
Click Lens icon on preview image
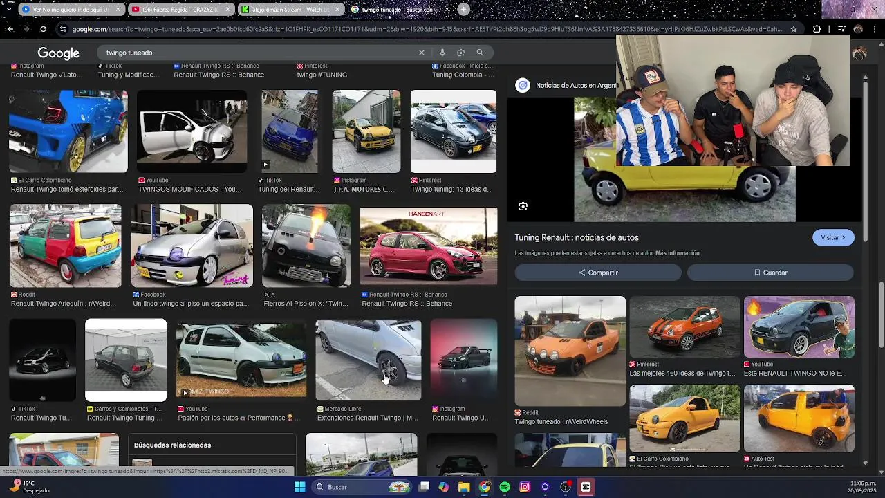pyautogui.click(x=523, y=206)
